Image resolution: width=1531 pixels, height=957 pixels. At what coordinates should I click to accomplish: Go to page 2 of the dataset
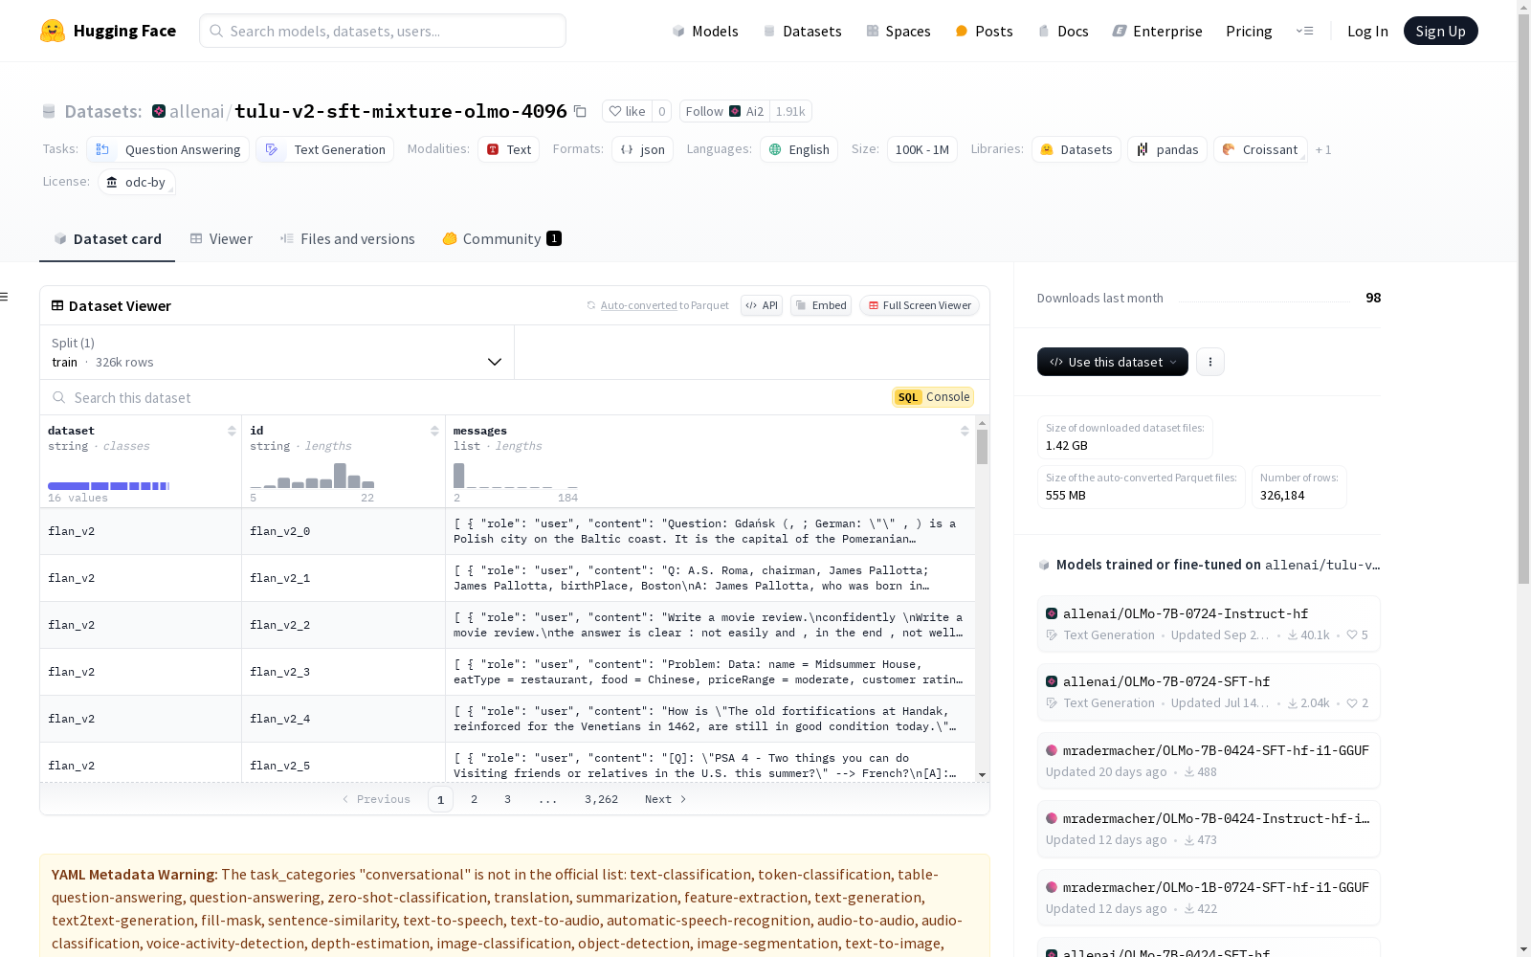(x=474, y=799)
